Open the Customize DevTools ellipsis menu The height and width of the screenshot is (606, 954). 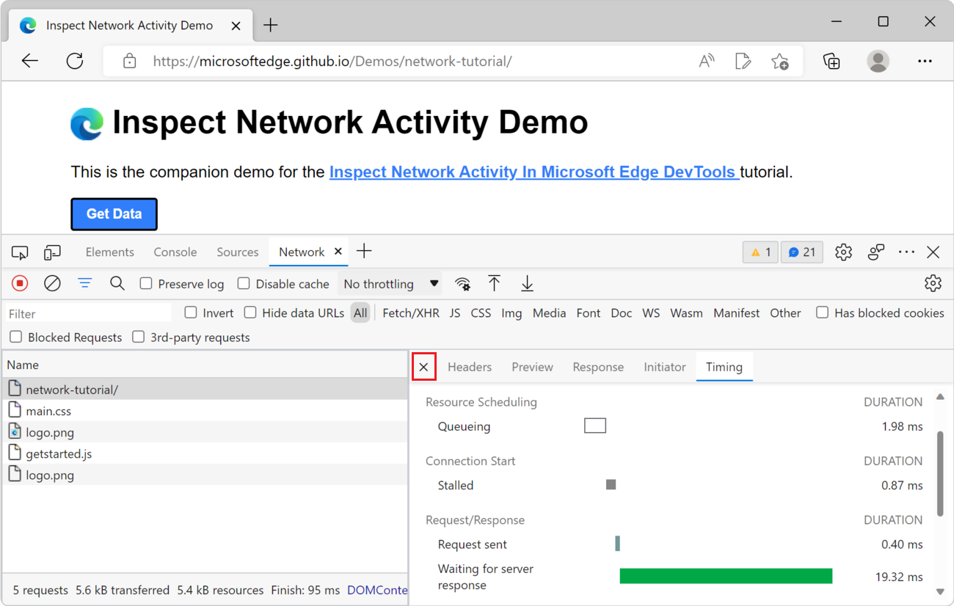click(907, 252)
